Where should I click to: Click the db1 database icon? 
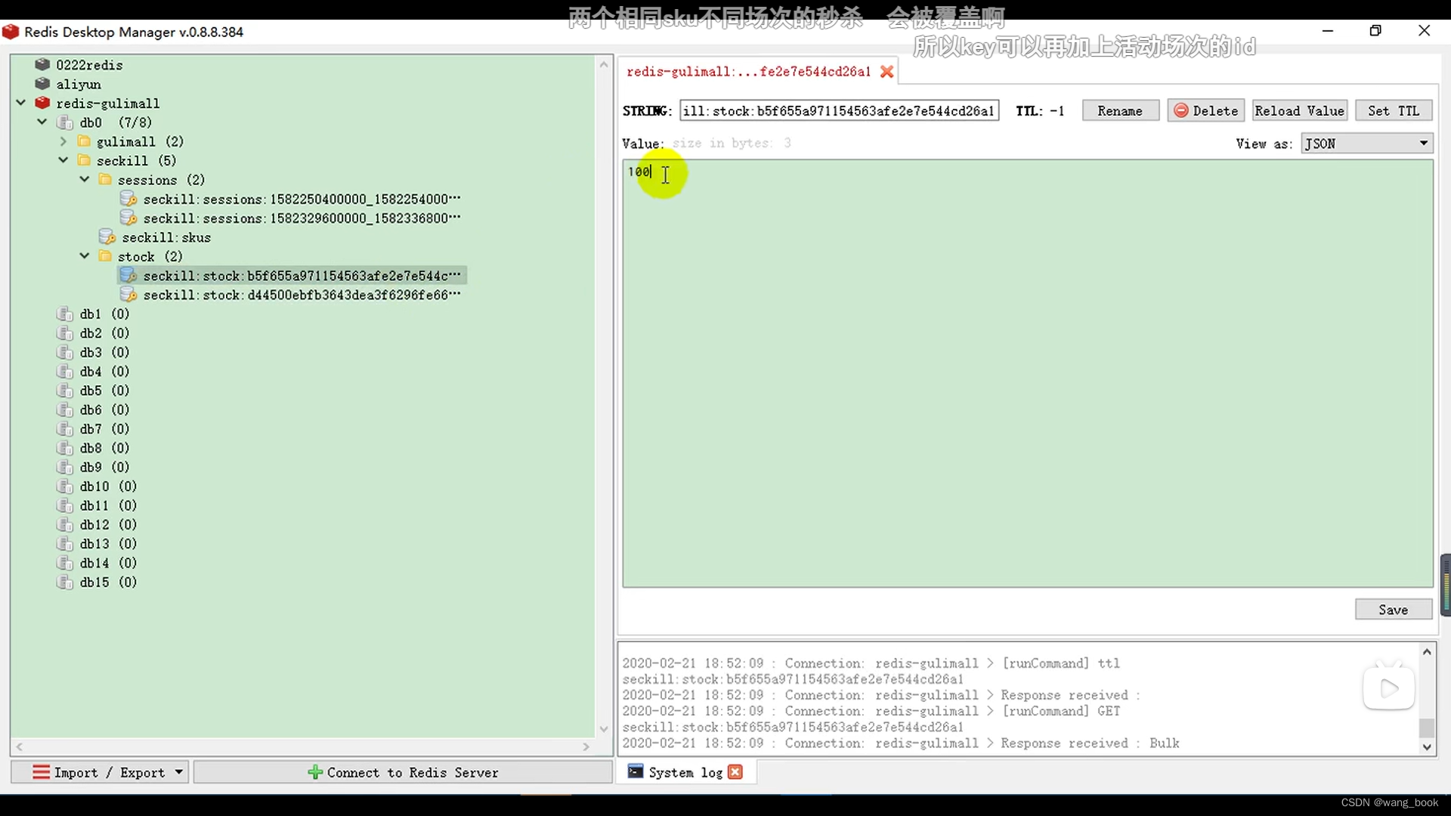pyautogui.click(x=65, y=314)
